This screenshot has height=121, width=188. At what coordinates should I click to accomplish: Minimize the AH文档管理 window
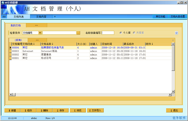(179, 2)
